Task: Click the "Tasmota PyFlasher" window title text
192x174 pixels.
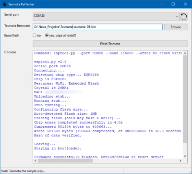Action: coord(21,4)
